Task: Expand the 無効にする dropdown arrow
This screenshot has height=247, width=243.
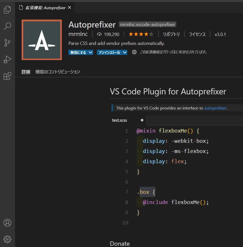Action: tap(91, 52)
